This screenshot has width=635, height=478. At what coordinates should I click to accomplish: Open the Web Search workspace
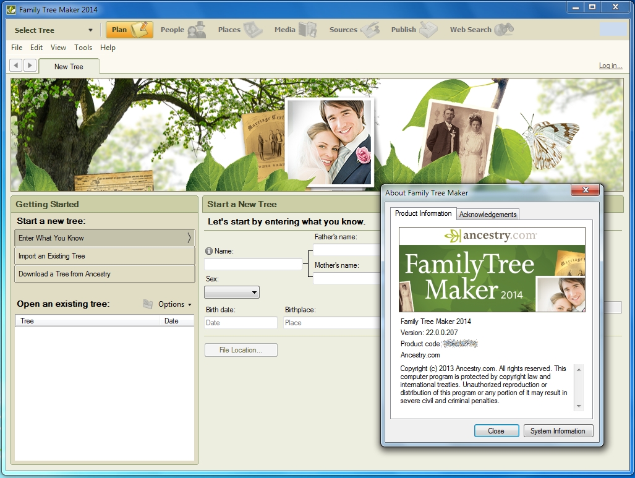click(x=482, y=30)
